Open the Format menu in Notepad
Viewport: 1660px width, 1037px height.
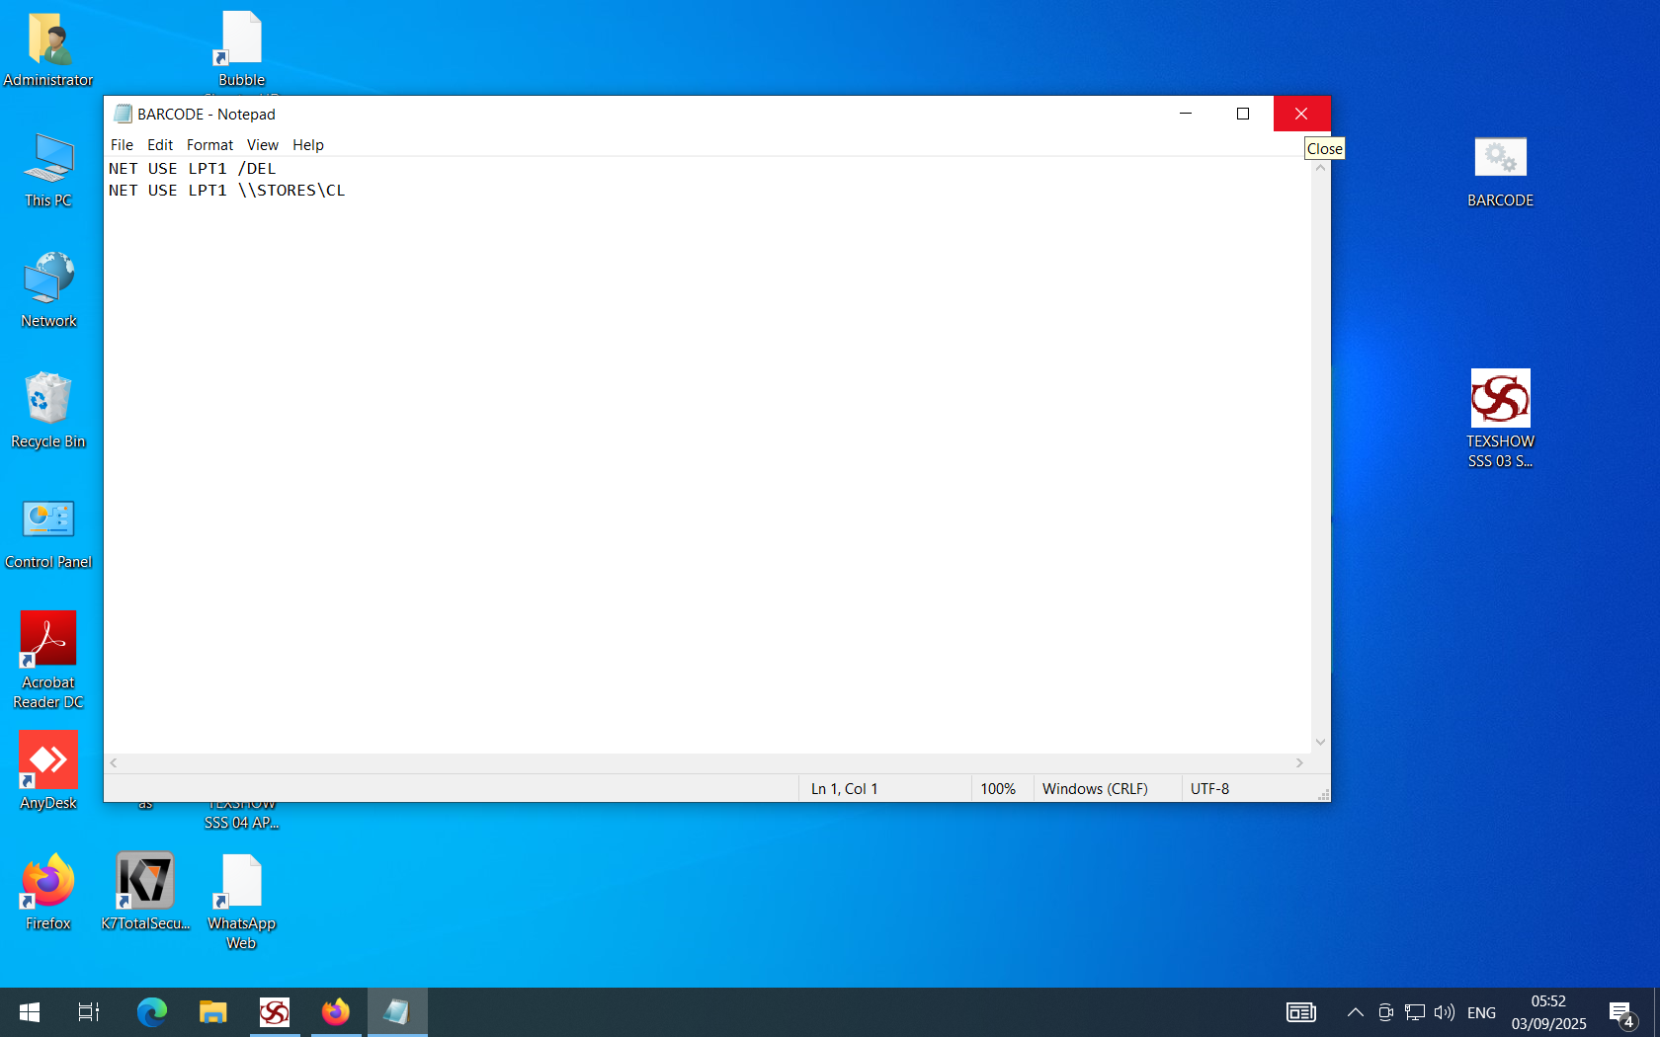coord(209,145)
